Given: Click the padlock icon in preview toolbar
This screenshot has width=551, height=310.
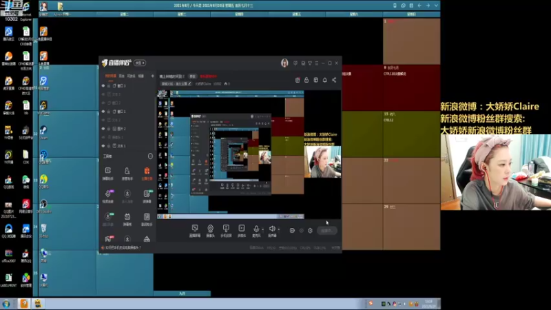Looking at the screenshot, I should 306,80.
